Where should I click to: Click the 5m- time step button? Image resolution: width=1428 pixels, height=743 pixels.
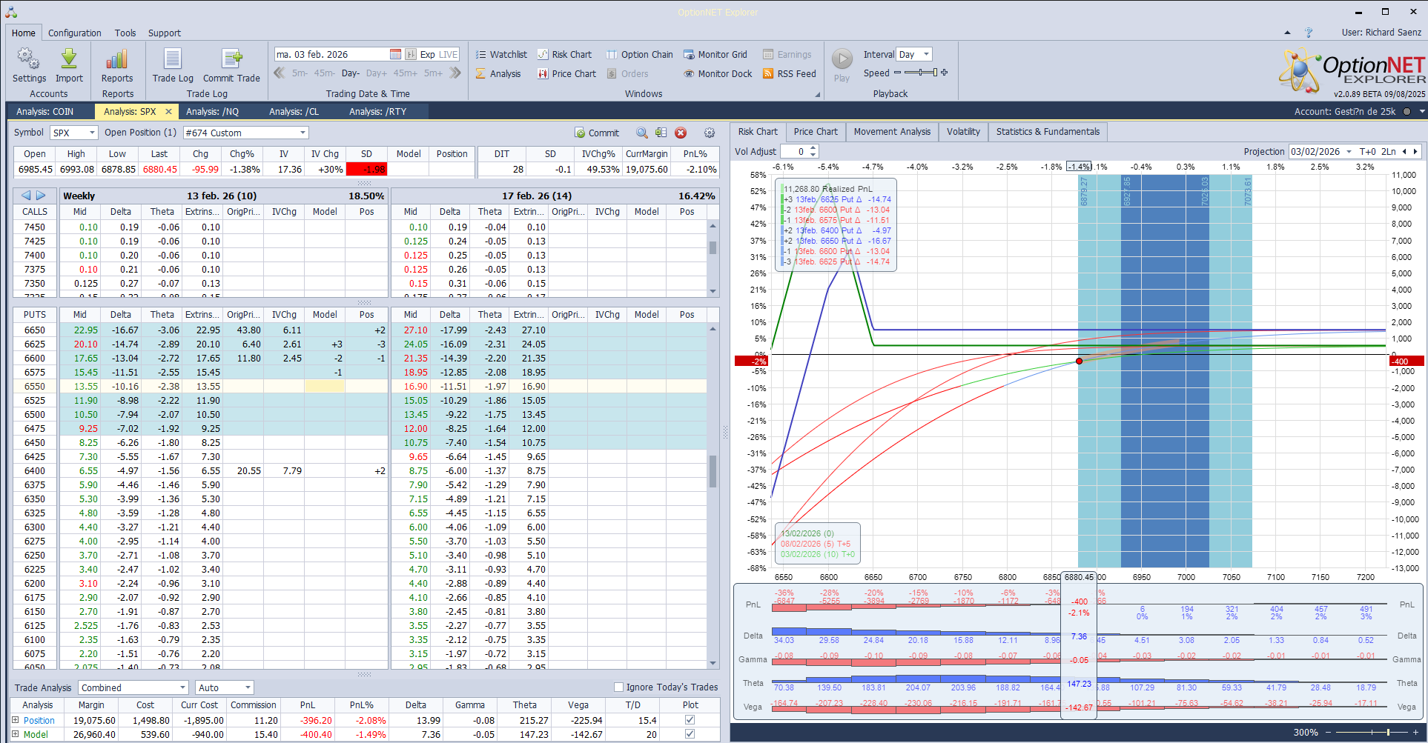tap(299, 73)
